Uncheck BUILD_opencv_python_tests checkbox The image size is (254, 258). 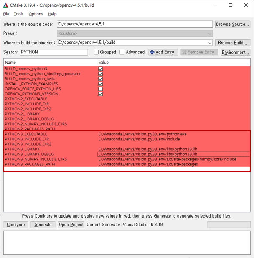(100, 79)
